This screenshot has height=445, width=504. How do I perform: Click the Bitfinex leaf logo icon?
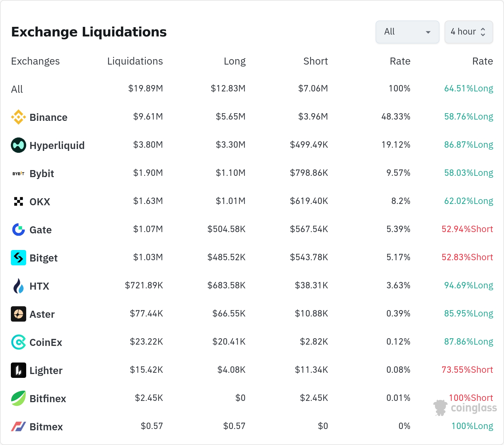pyautogui.click(x=19, y=398)
